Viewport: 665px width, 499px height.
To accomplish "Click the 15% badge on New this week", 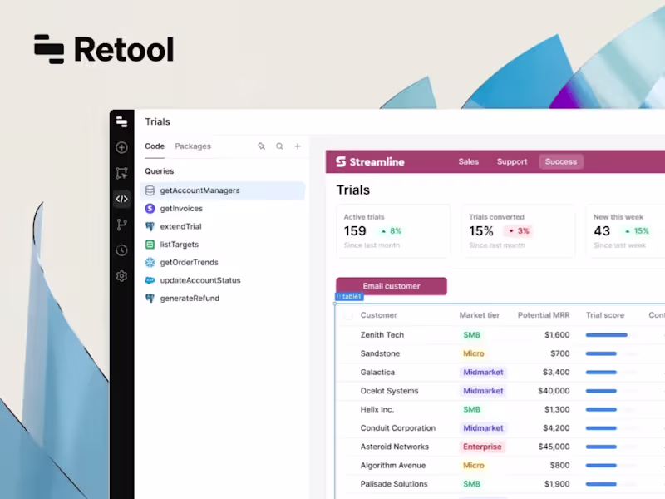I will click(x=637, y=231).
